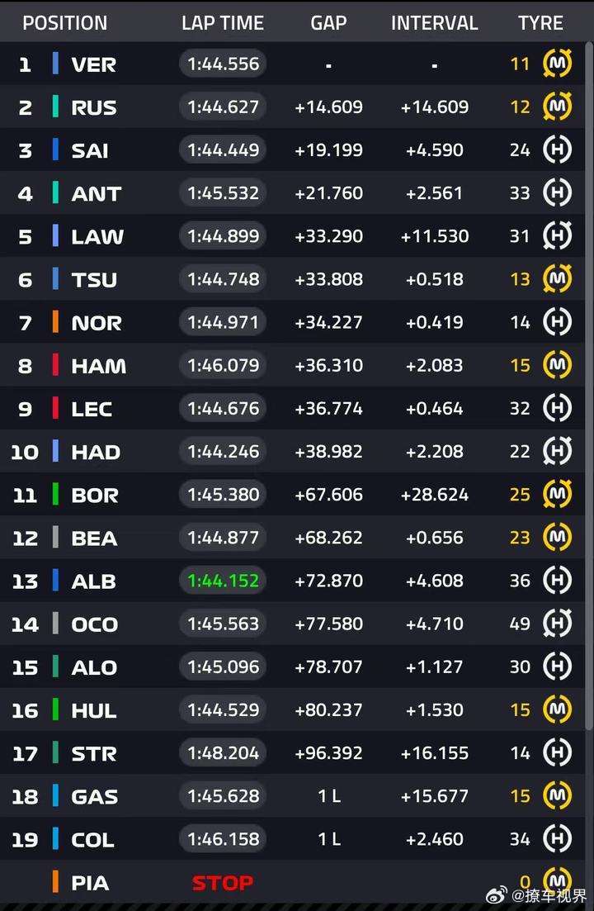Viewport: 594px width, 911px height.
Task: Click Gasly's medium tyre icon
Action: [x=557, y=795]
